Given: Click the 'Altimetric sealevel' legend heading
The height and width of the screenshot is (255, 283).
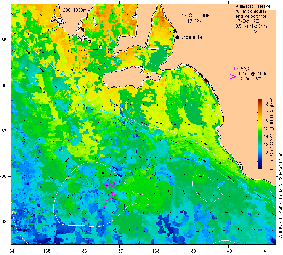Looking at the screenshot, I should 253,6.
